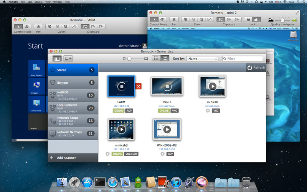The height and width of the screenshot is (192, 307).
Task: Adjust the Quality slider in mini 2 window
Action: [282, 20]
